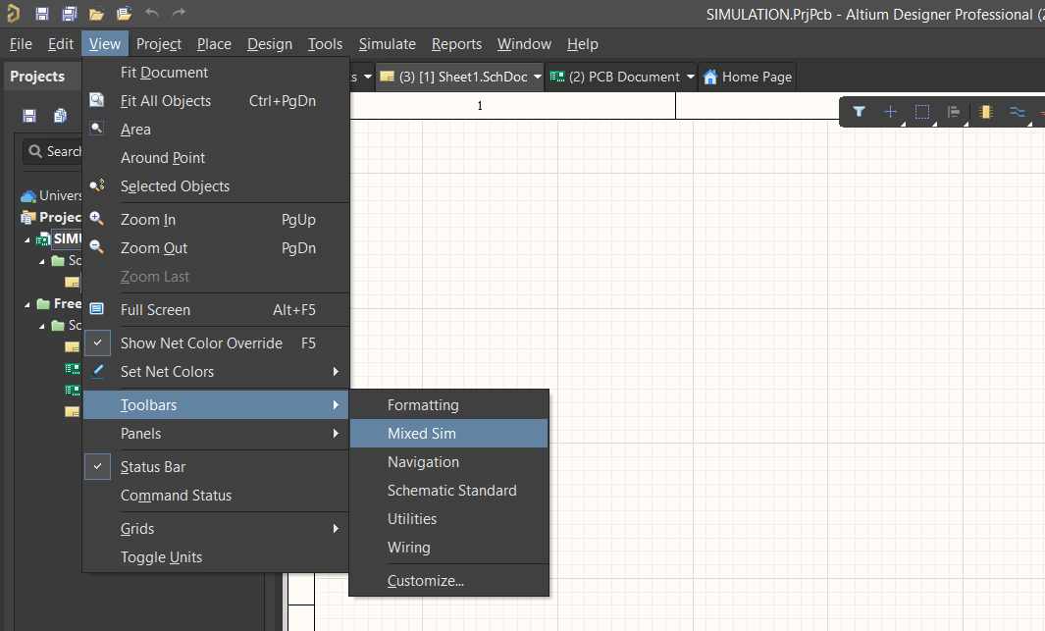Click the Set Net Colors pen icon
The height and width of the screenshot is (631, 1045).
click(97, 371)
